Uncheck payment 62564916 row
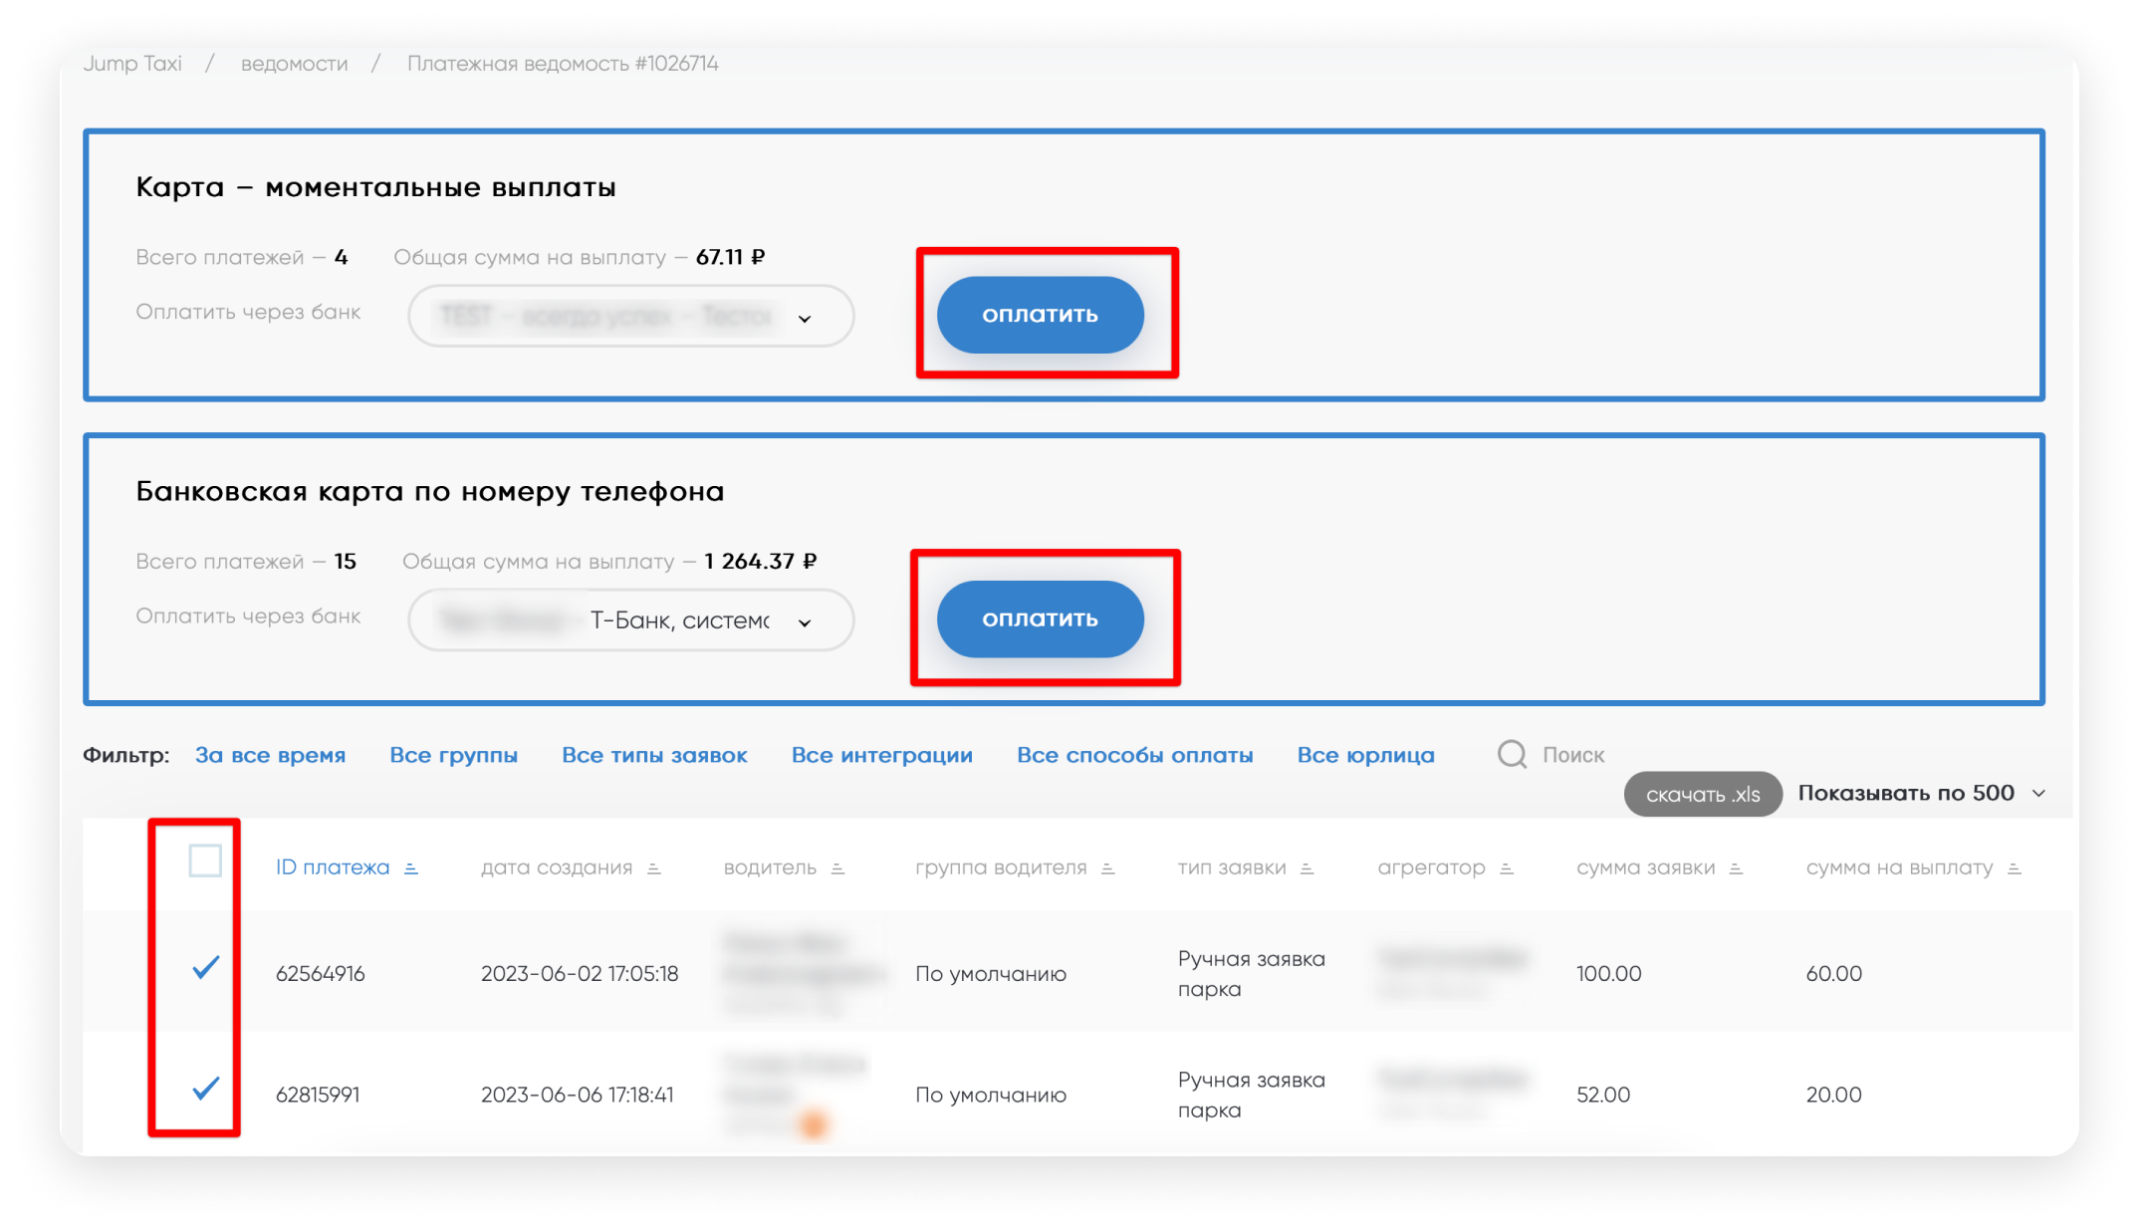This screenshot has height=1228, width=2139. pyautogui.click(x=205, y=967)
